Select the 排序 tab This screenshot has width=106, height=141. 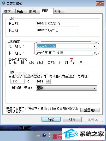point(59,11)
